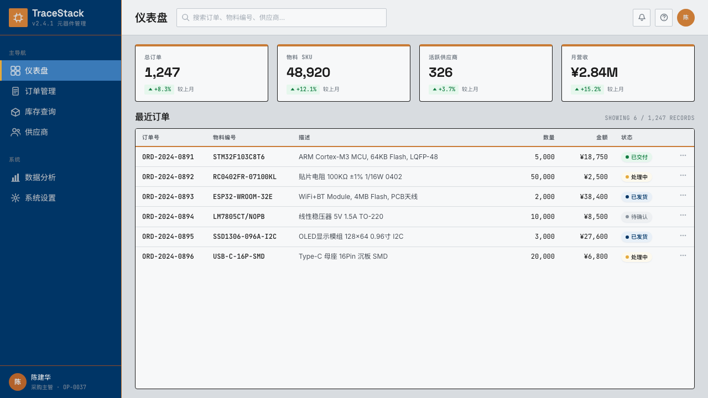Open the 陈 user avatar in top bar
708x398 pixels.
[x=686, y=18]
